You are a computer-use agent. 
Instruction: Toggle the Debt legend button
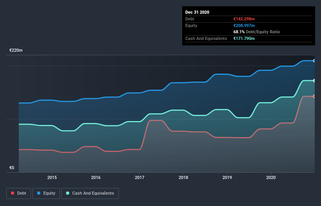click(18, 193)
